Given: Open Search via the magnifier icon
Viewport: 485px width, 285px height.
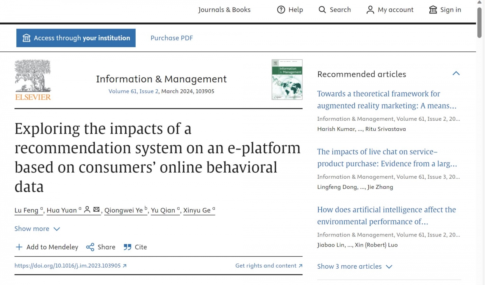Looking at the screenshot, I should (x=322, y=10).
